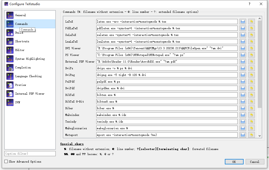
Task: Restore default PdfLaTeX command
Action: coord(251,28)
